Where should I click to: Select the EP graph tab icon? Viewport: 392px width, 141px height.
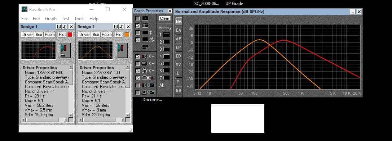[178, 47]
